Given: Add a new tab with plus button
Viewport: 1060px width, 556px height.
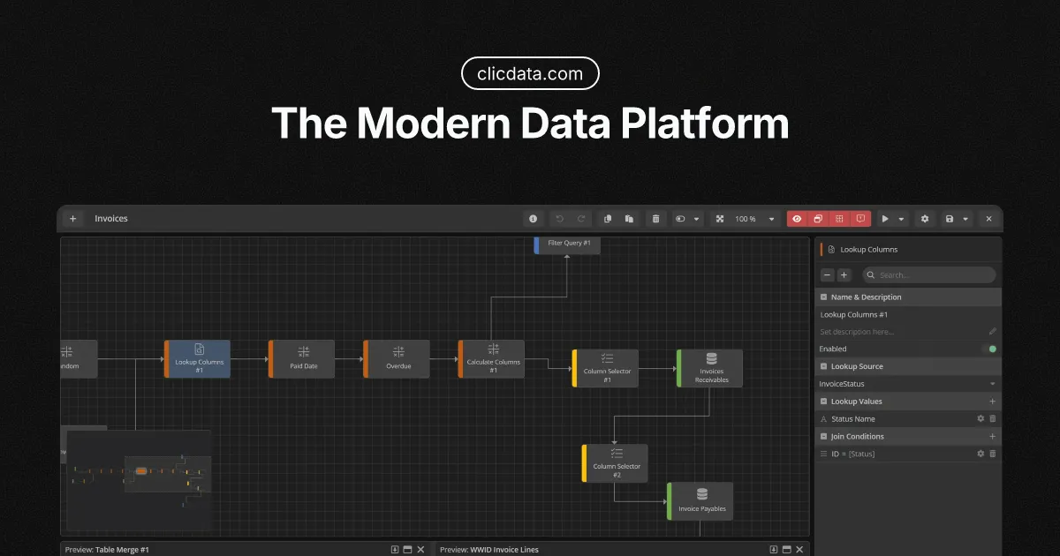Looking at the screenshot, I should click(x=73, y=219).
